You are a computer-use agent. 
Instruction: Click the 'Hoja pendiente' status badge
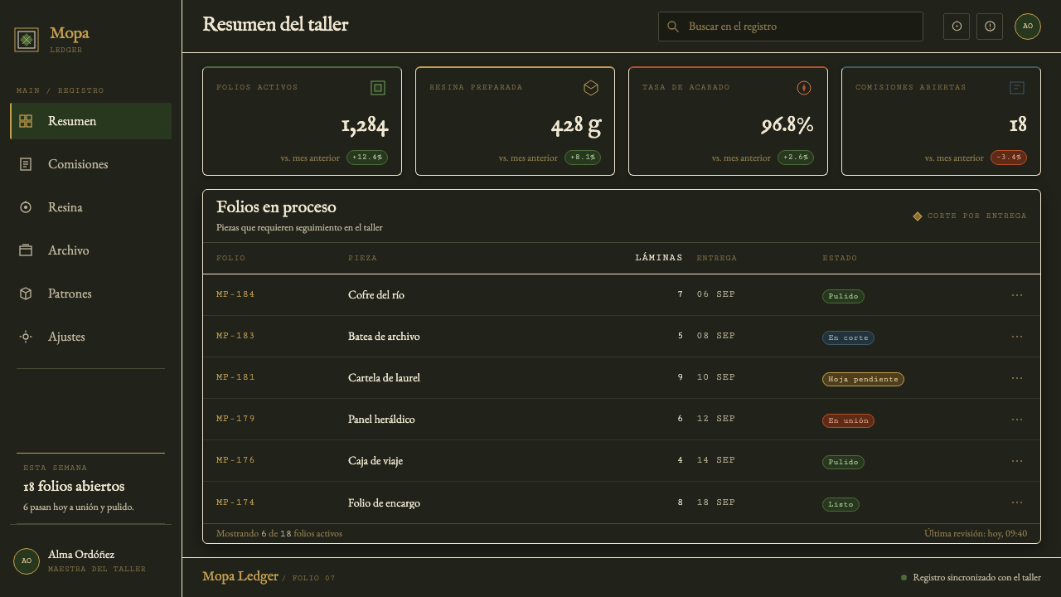pos(863,379)
